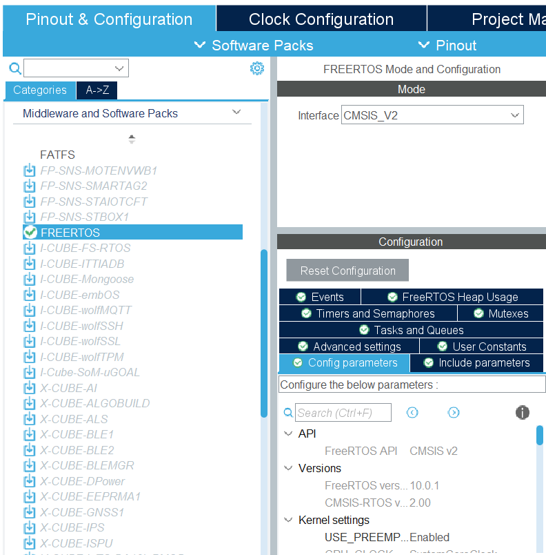
Task: Select X-CUBE-IPS pack entry
Action: pyautogui.click(x=72, y=527)
